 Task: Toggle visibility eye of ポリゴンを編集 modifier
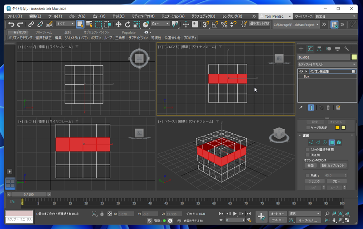coord(301,71)
